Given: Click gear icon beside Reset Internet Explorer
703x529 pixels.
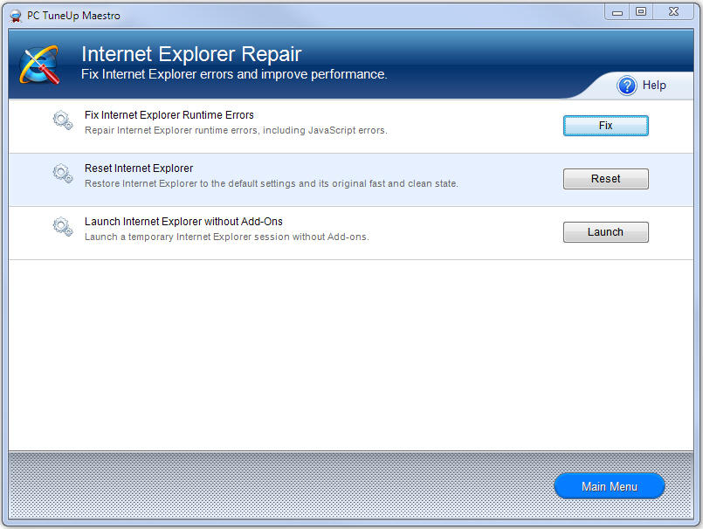Looking at the screenshot, I should 62,174.
